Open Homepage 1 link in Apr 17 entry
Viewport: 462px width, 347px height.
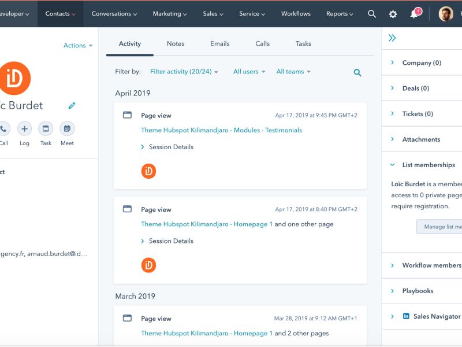(x=207, y=224)
